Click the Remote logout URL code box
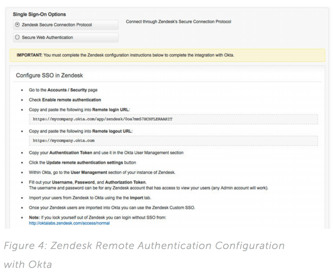This screenshot has width=335, height=272. [173, 141]
